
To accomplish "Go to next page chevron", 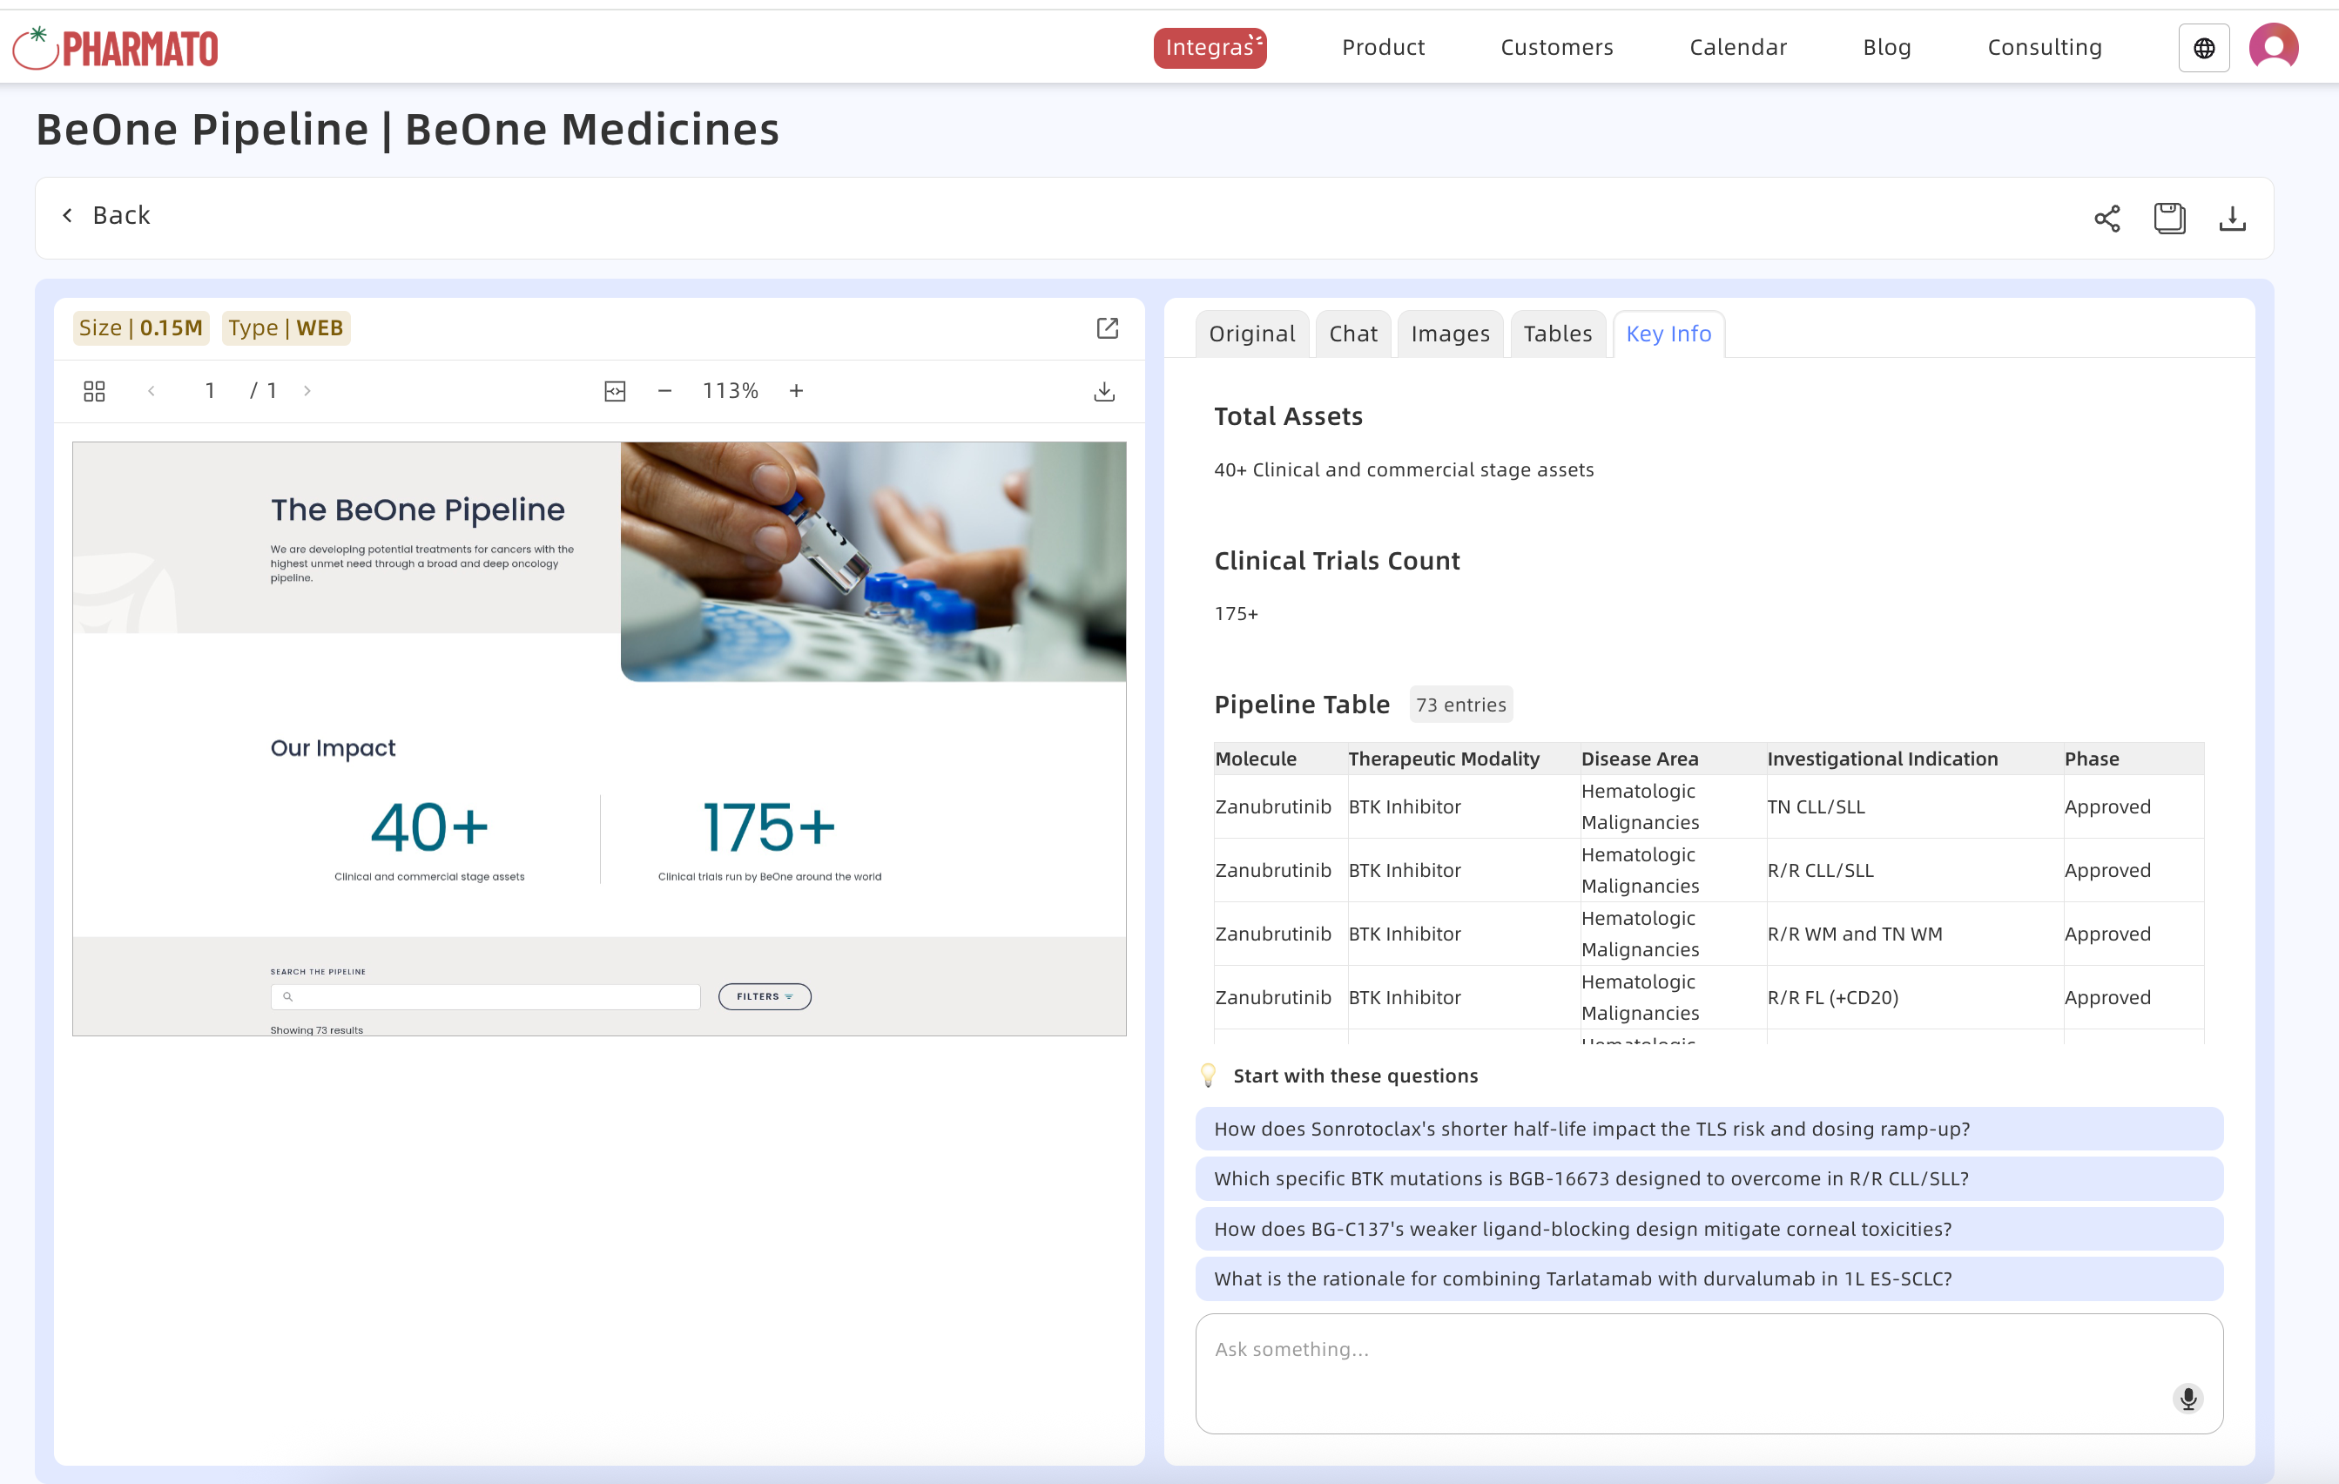I will tap(307, 390).
